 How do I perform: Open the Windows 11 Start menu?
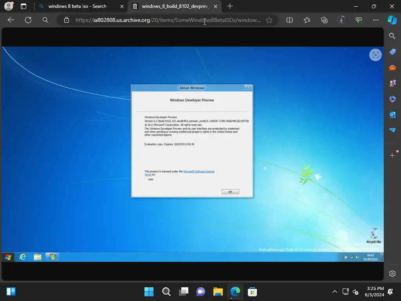point(149,292)
